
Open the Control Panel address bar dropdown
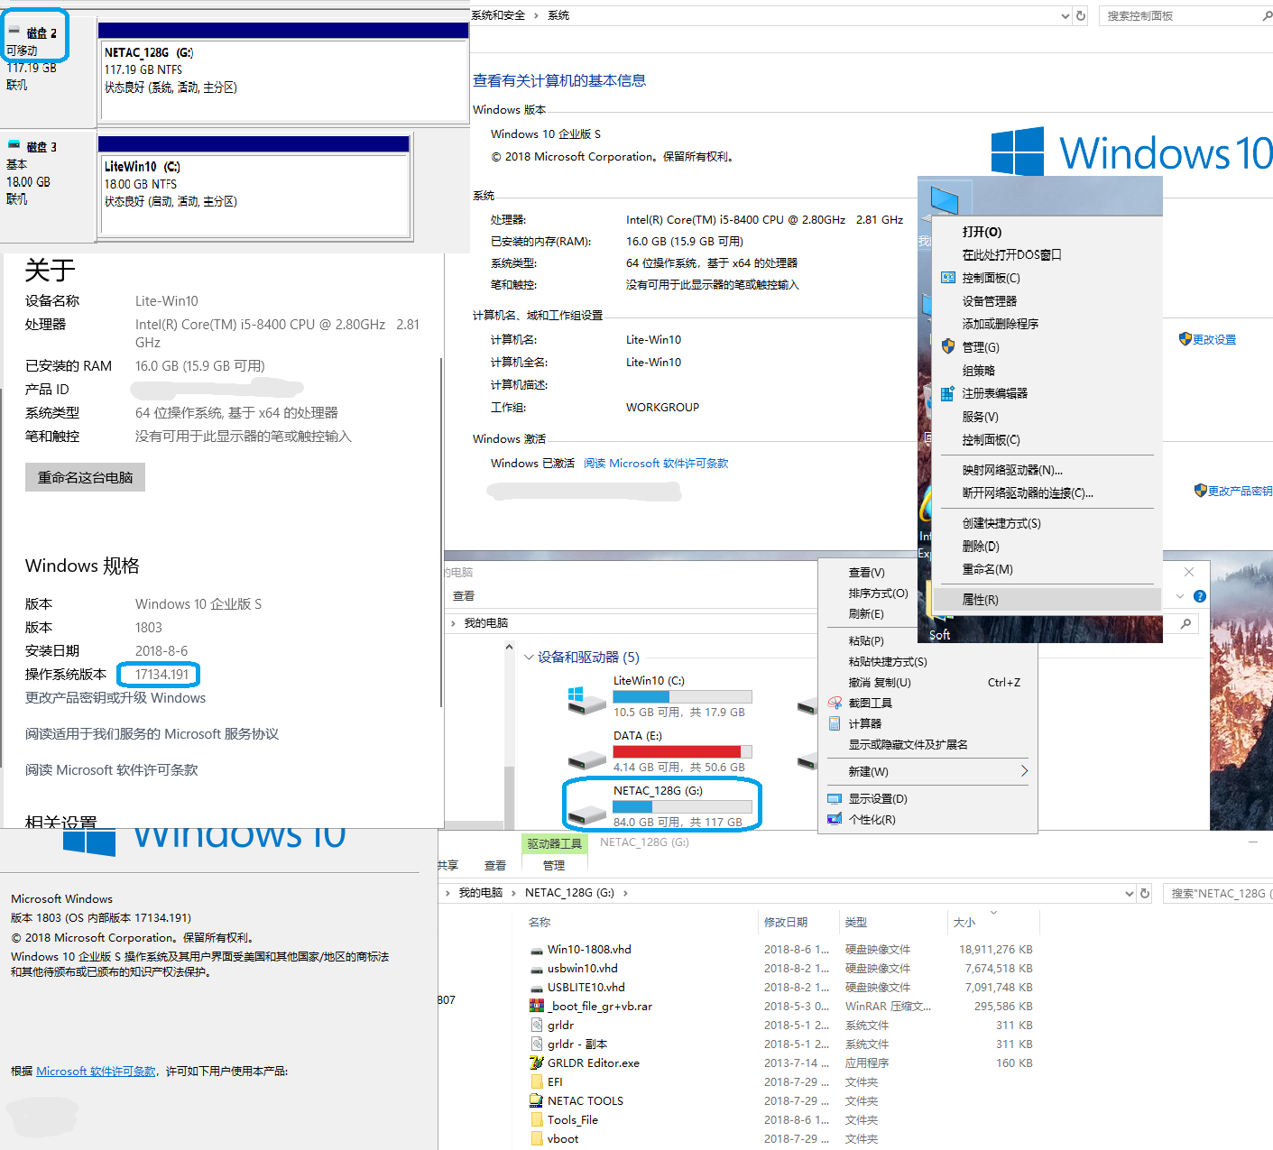point(1065,15)
